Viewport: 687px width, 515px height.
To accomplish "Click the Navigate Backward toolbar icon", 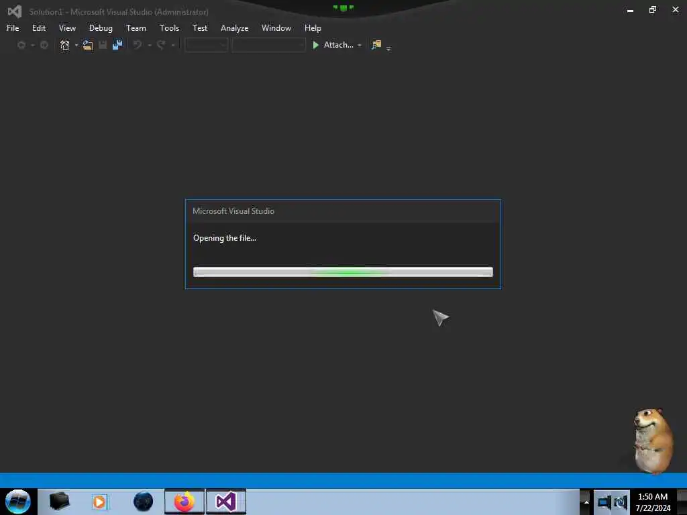I will coord(21,45).
